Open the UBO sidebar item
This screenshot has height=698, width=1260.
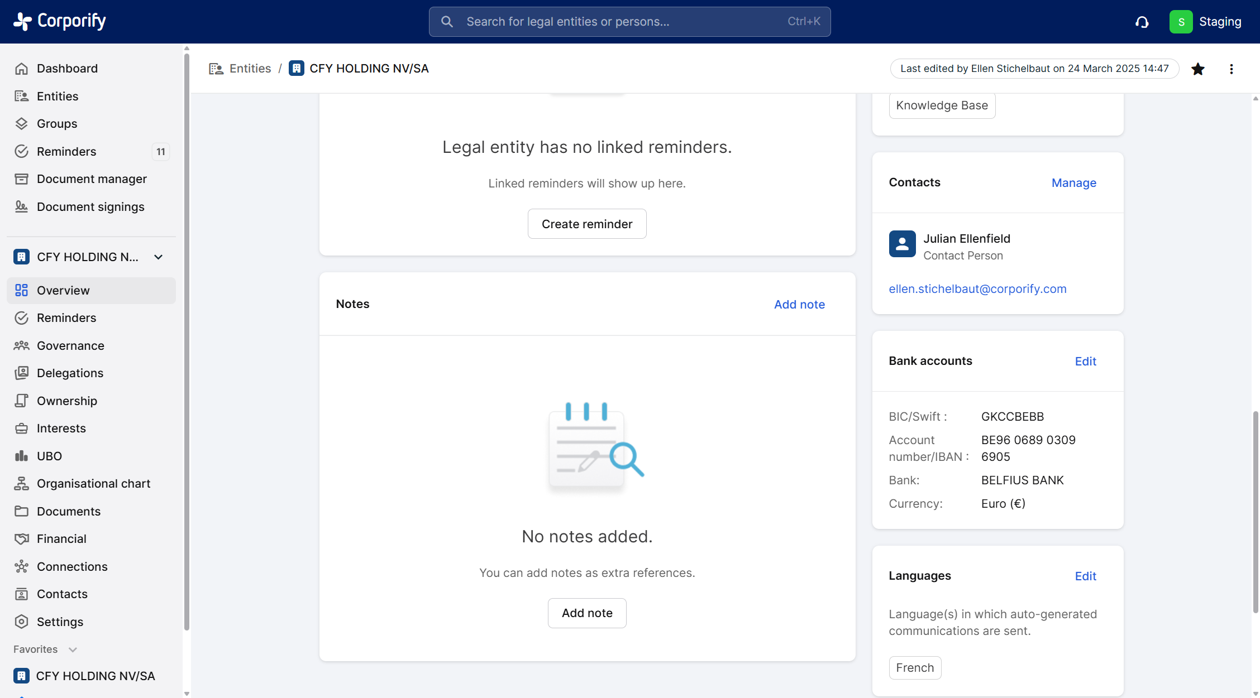(49, 456)
